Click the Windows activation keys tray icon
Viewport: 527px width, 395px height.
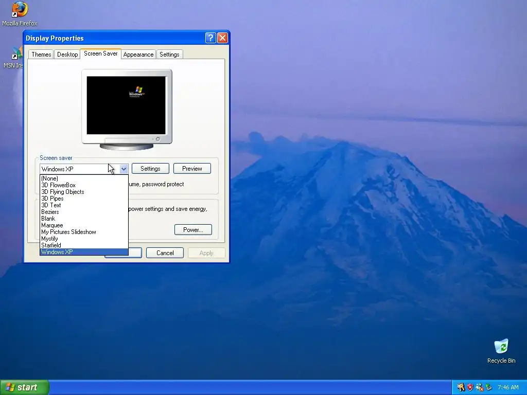click(461, 387)
